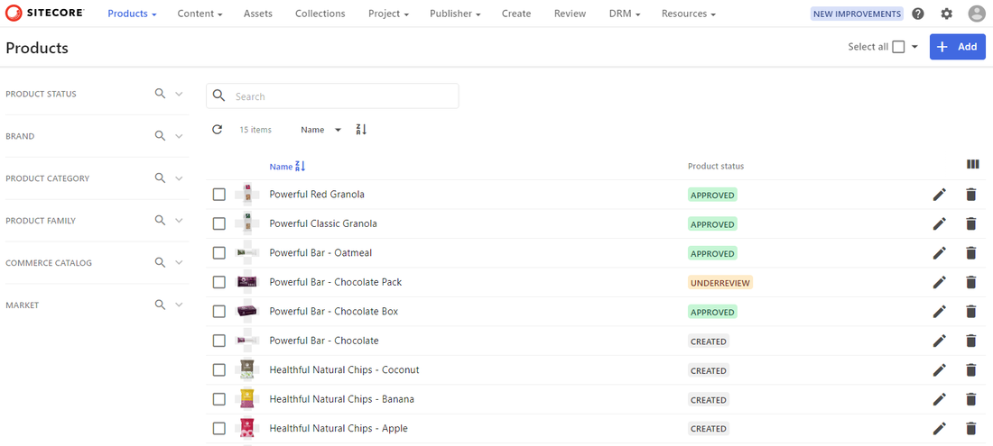
Task: Edit Powerful Bar - Chocolate Box
Action: coord(939,312)
